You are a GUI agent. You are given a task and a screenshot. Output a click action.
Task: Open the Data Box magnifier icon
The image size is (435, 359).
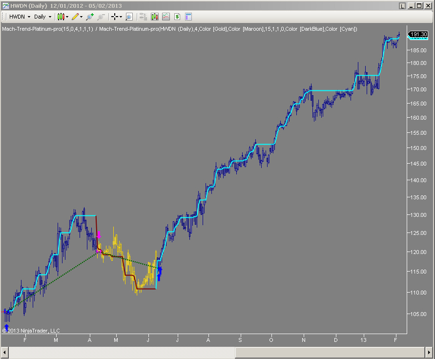click(128, 16)
